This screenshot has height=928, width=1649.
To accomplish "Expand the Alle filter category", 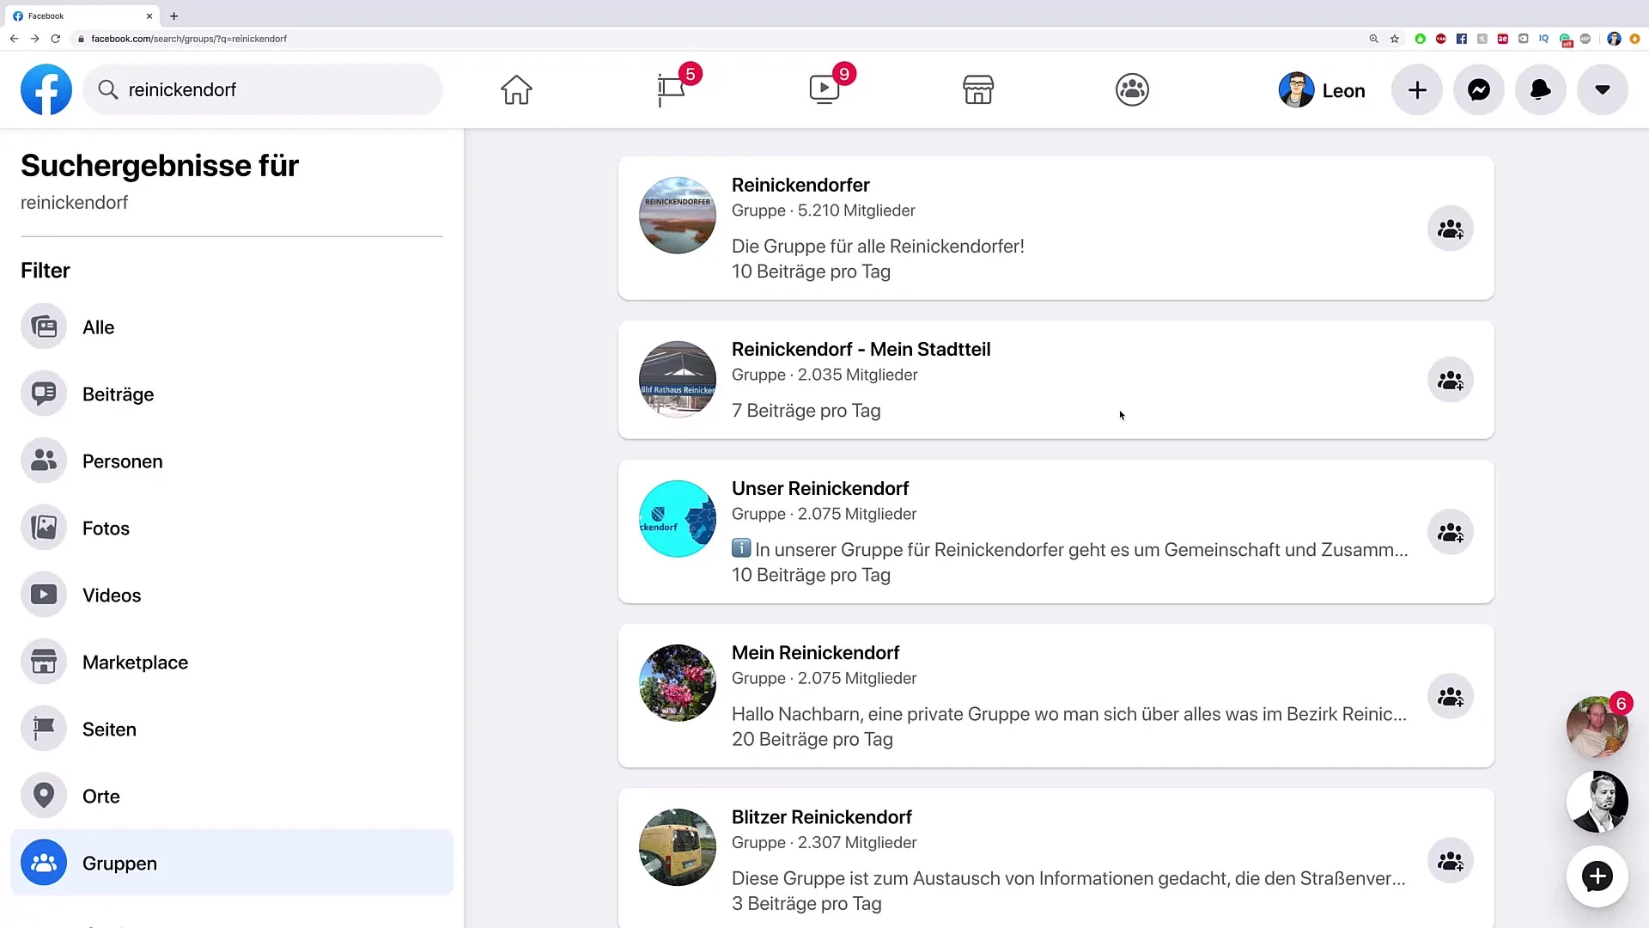I will click(x=99, y=327).
